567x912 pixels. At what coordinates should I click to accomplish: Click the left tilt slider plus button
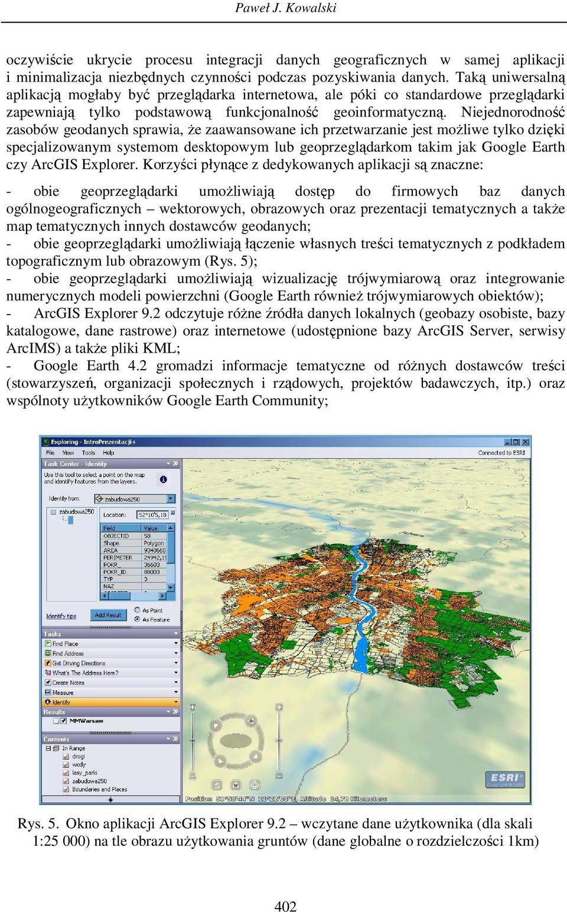(x=193, y=707)
